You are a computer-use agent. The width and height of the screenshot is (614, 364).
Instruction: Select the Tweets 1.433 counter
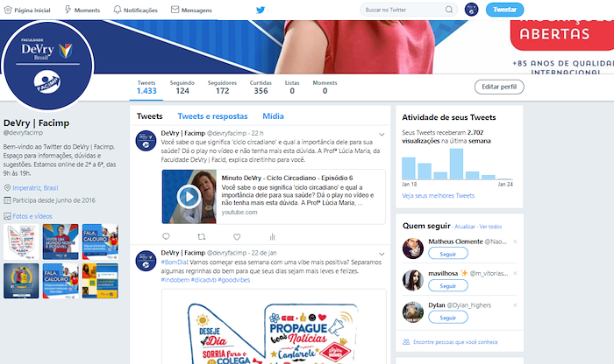coord(146,87)
